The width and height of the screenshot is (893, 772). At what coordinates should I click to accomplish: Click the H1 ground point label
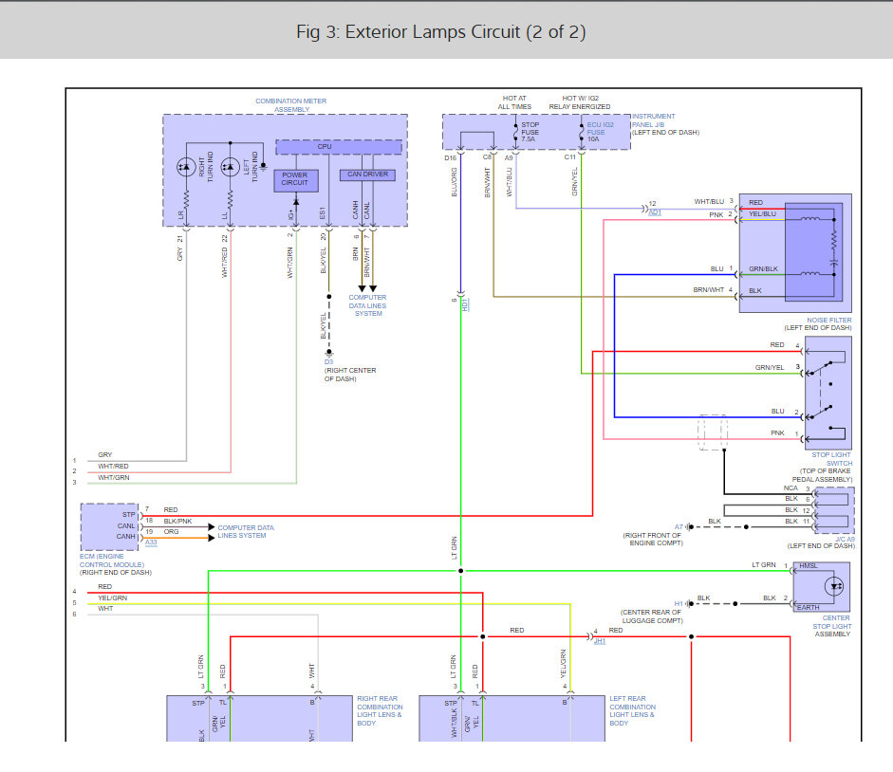(679, 603)
